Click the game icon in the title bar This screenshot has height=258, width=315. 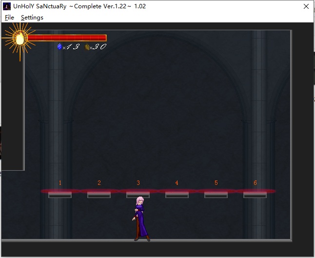click(7, 6)
